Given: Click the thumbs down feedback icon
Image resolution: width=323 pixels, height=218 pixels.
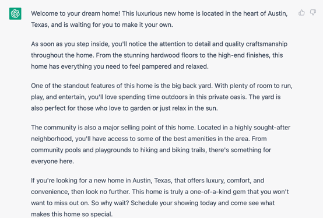Looking at the screenshot, I should click(x=313, y=13).
